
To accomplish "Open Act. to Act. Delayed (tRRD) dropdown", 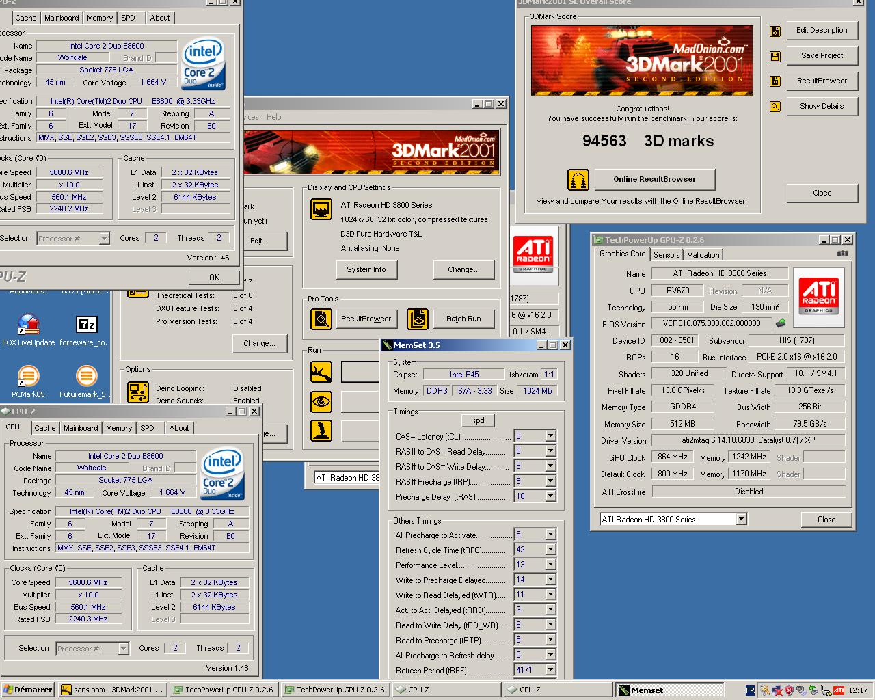I will coord(550,610).
